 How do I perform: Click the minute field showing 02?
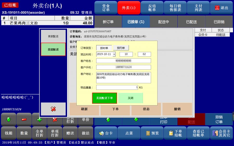point(144,54)
